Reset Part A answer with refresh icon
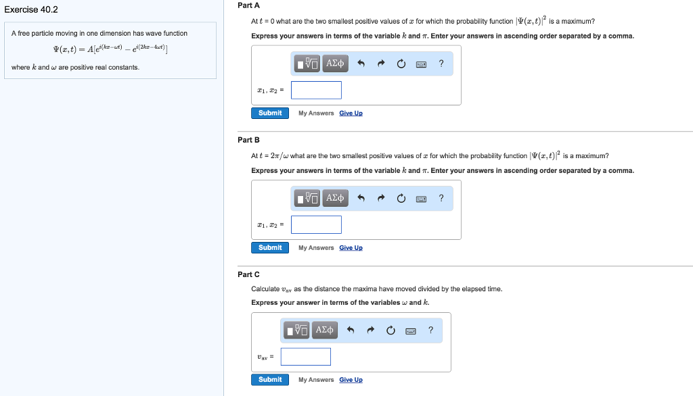693x396 pixels. pyautogui.click(x=401, y=64)
